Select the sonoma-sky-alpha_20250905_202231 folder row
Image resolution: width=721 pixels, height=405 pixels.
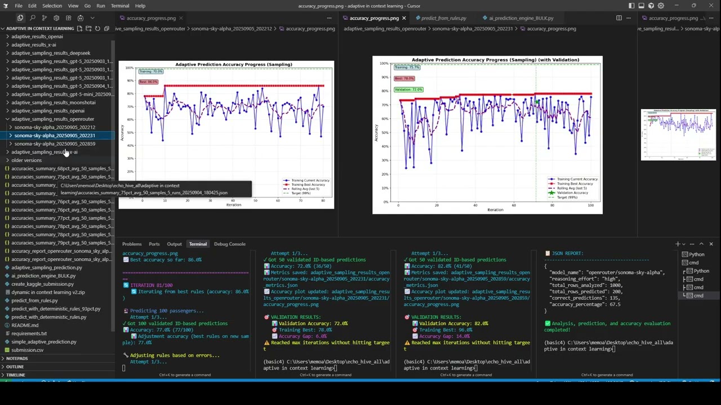[x=56, y=136]
